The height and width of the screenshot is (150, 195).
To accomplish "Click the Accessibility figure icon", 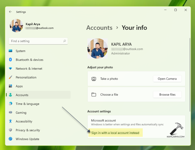I will click(10, 121).
